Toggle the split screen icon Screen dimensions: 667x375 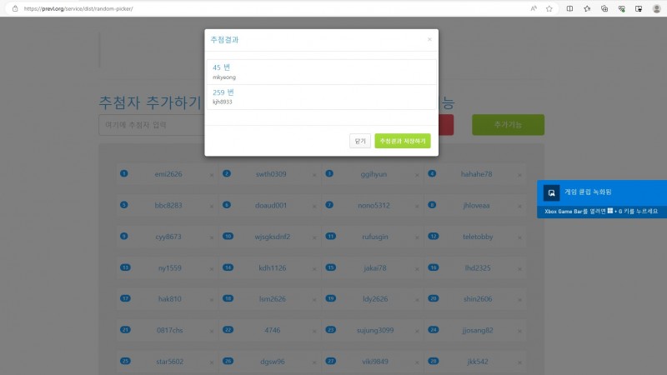pyautogui.click(x=569, y=8)
